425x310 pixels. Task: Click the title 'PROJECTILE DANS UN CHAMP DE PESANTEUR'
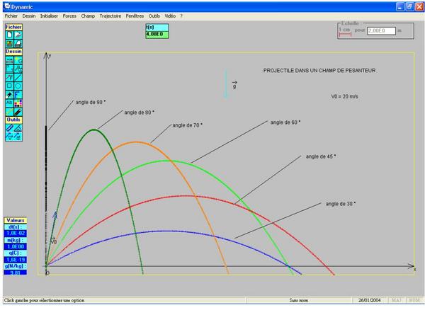pyautogui.click(x=319, y=71)
